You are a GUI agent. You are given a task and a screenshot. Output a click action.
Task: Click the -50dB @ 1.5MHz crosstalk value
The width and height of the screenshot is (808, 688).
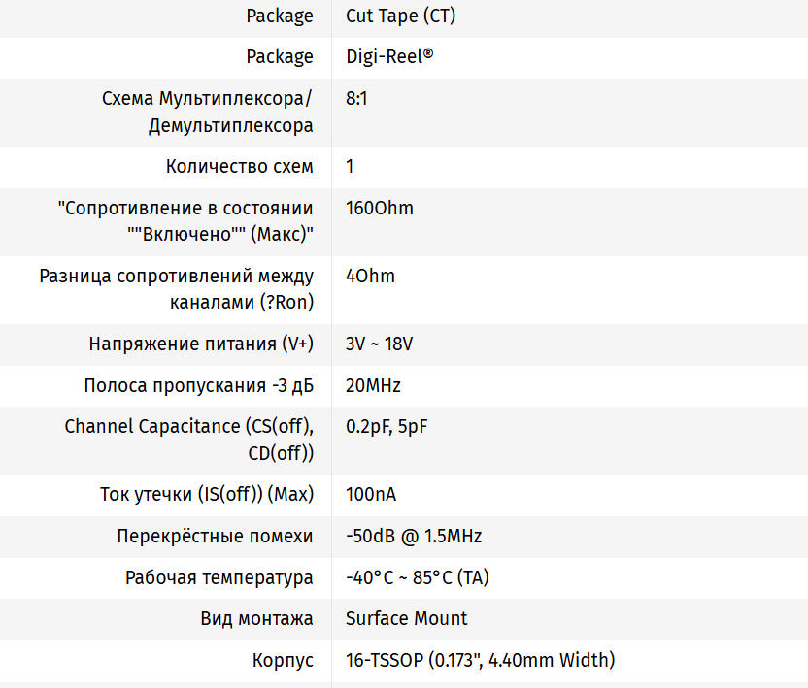coord(414,536)
